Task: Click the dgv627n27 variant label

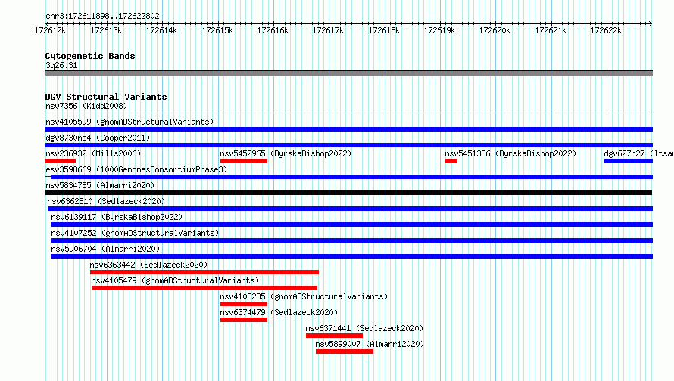Action: (638, 153)
